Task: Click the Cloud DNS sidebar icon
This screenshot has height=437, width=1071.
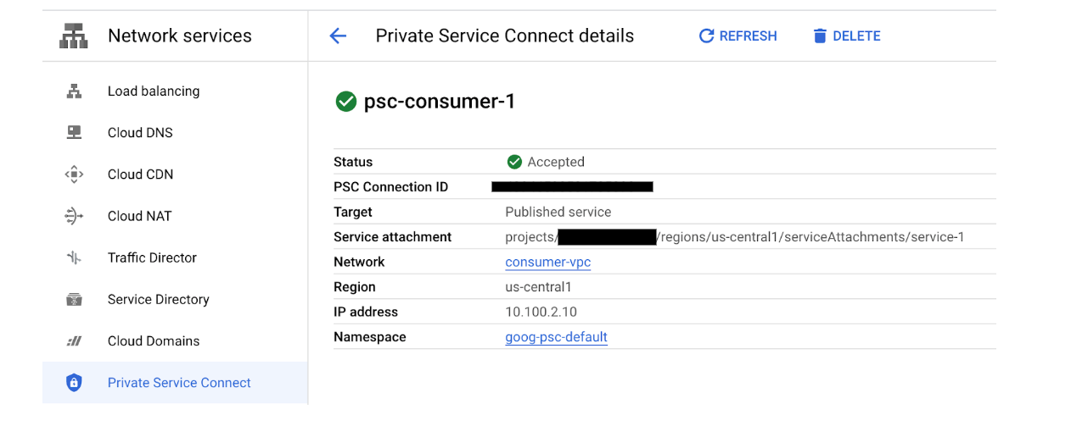Action: (x=74, y=133)
